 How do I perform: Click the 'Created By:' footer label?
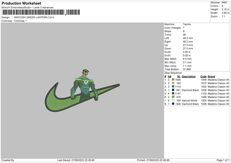[x=8, y=160]
